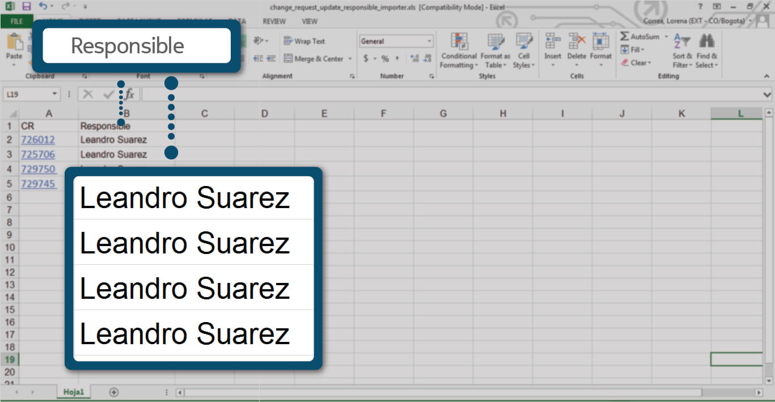Toggle Wrap Text for cells
The image size is (775, 402).
304,41
